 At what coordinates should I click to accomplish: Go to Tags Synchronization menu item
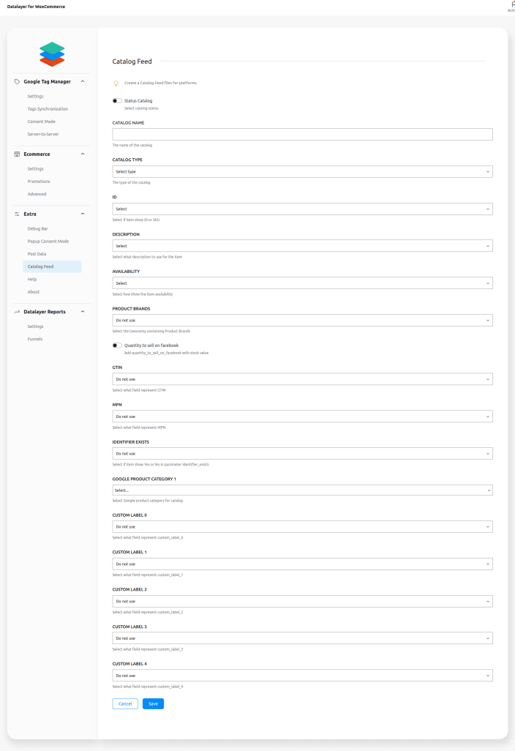(48, 109)
